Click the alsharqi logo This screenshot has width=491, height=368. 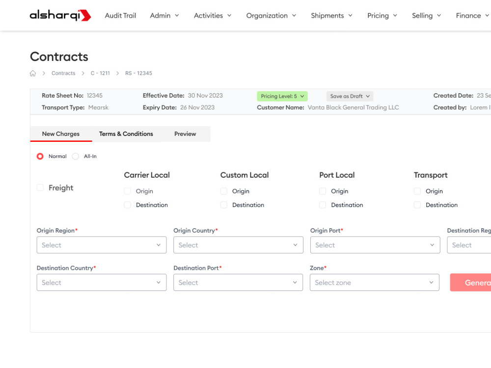pyautogui.click(x=60, y=15)
